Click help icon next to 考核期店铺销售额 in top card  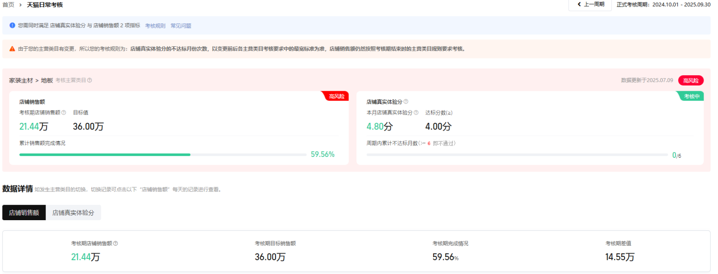tap(64, 113)
